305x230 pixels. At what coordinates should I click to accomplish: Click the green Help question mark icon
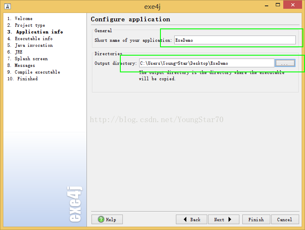[101, 219]
